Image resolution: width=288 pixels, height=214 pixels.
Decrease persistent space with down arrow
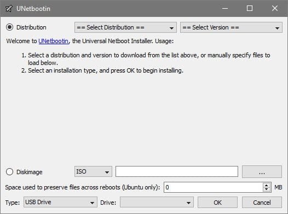click(x=267, y=189)
